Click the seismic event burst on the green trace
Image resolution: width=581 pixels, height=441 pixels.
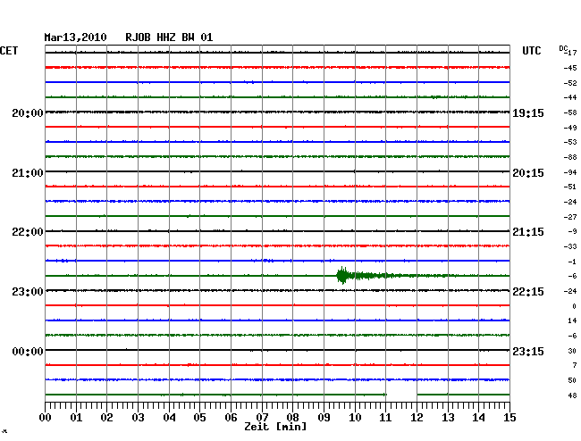click(343, 276)
